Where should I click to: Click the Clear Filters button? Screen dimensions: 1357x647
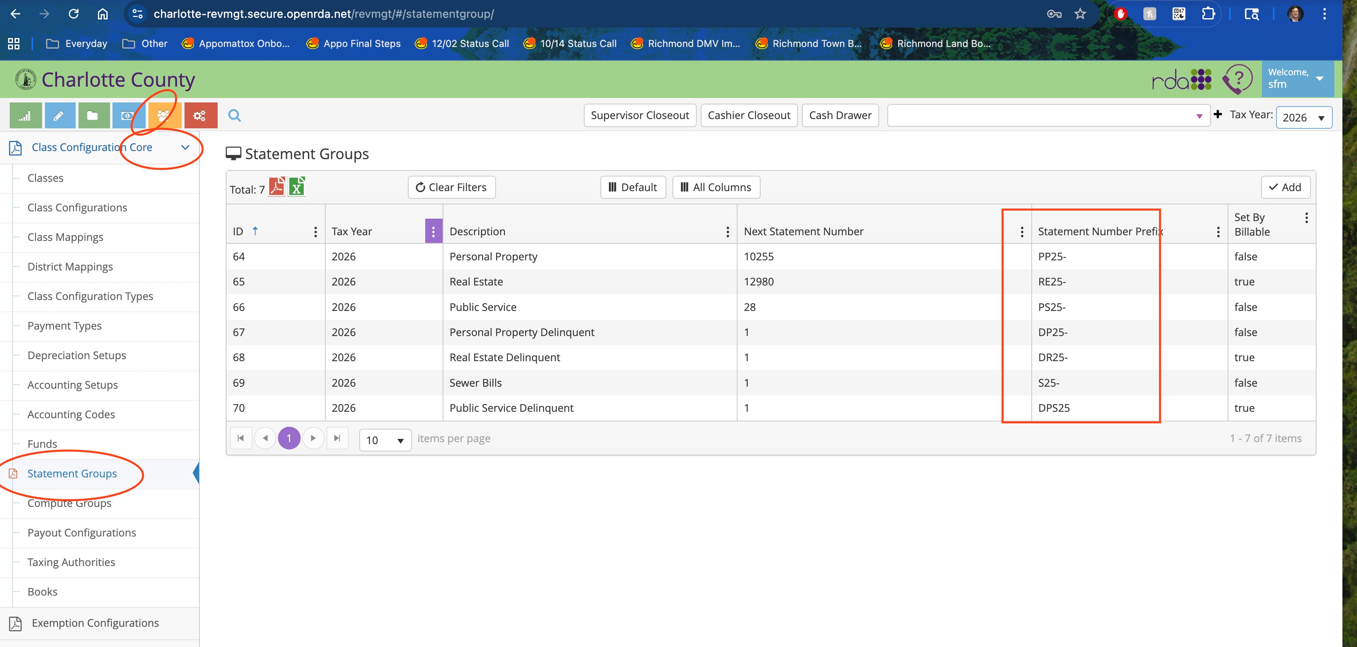click(x=452, y=187)
